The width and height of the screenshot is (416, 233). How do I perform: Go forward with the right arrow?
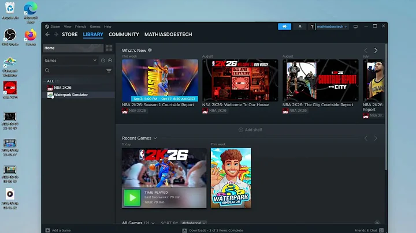56,35
